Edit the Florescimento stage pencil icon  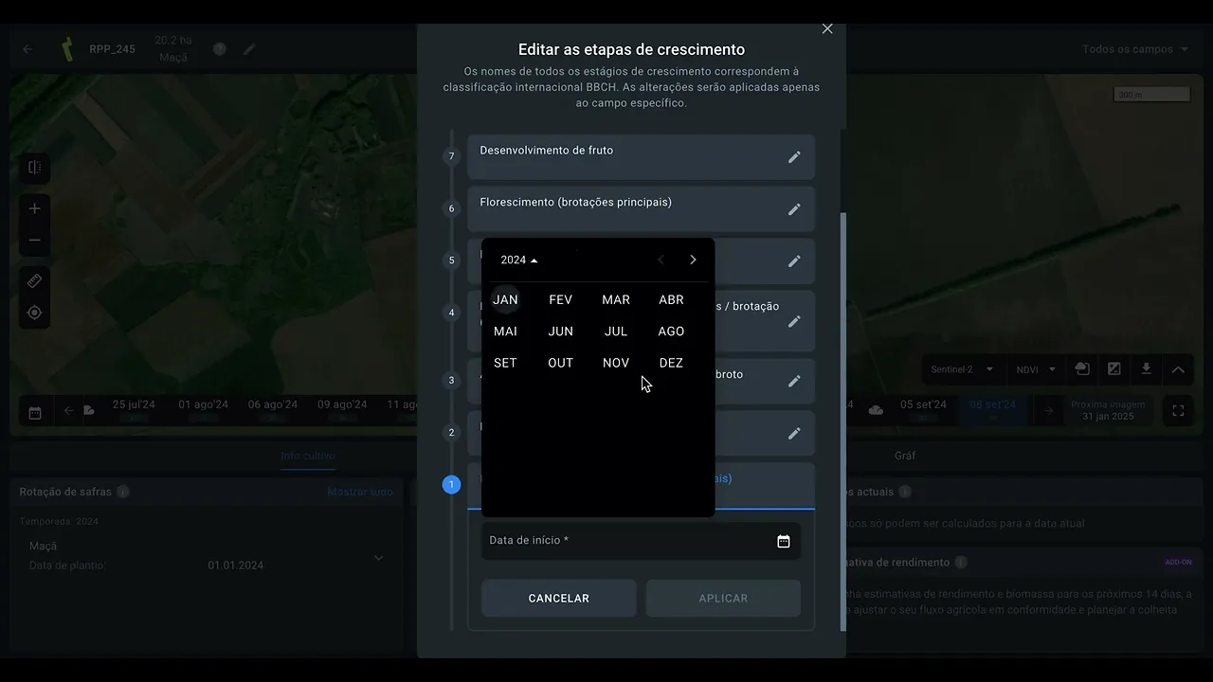point(794,209)
